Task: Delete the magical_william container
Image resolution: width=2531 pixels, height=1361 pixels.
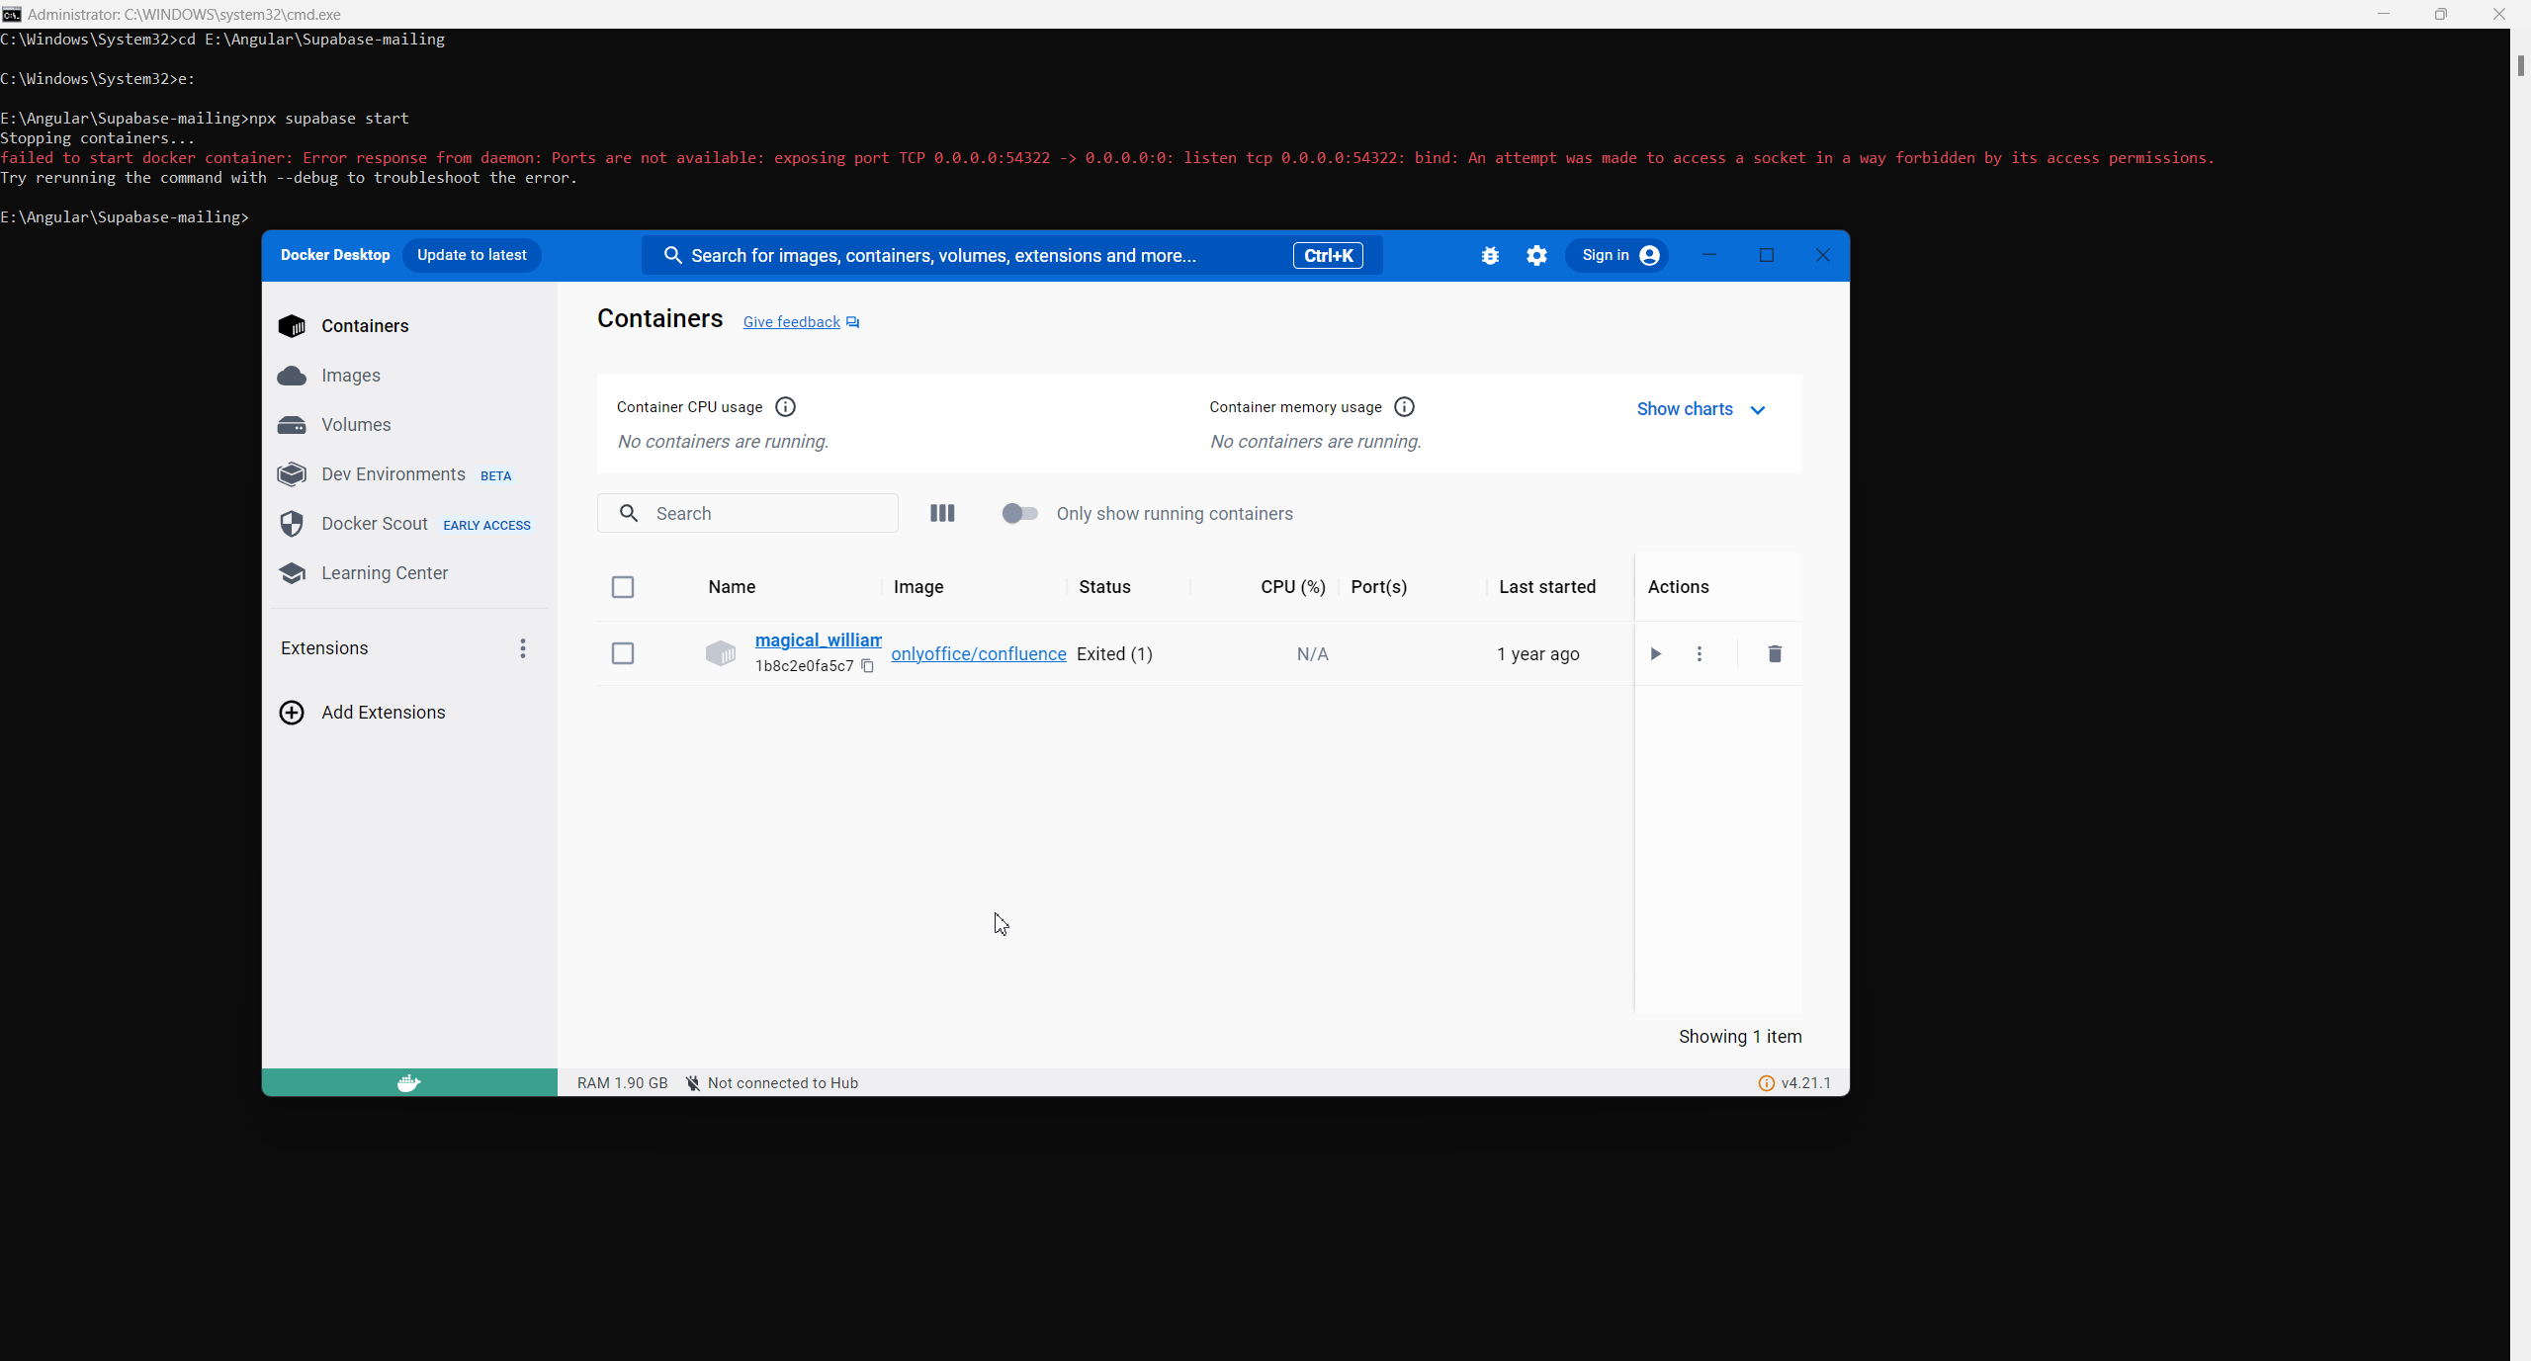Action: click(1775, 653)
